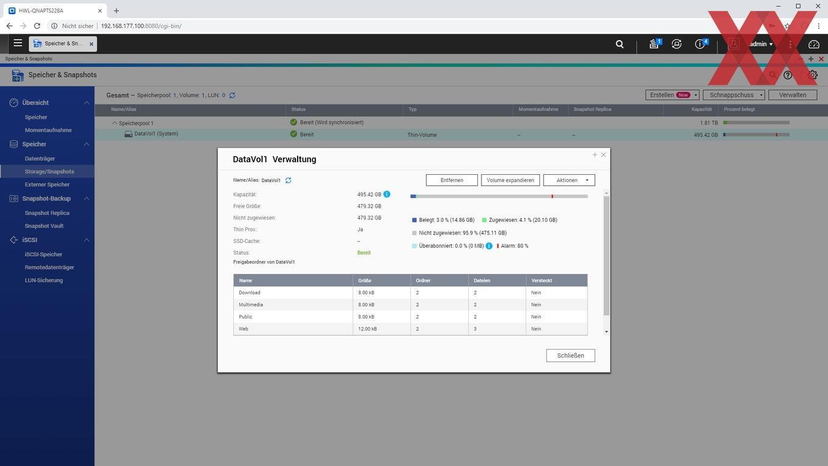Image resolution: width=828 pixels, height=466 pixels.
Task: Refresh the Gesamt storage summary
Action: point(232,96)
